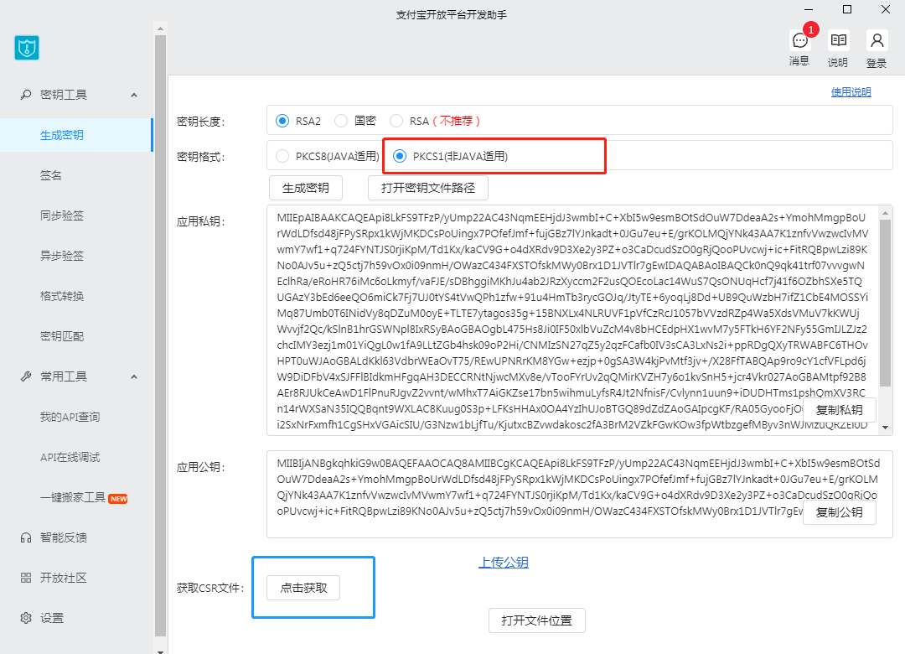Click the red notification badge showing 1
Viewport: 905px width, 654px height.
pos(811,29)
